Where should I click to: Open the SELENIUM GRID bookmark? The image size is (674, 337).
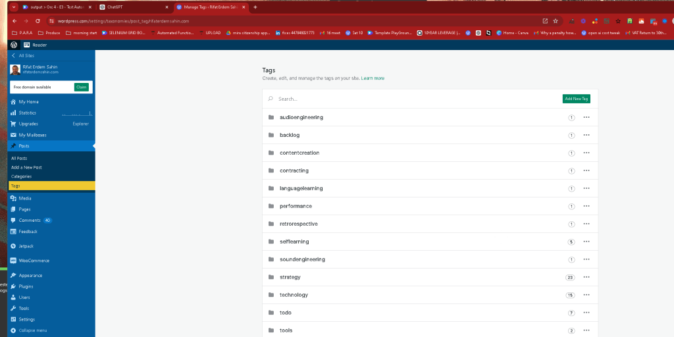124,33
